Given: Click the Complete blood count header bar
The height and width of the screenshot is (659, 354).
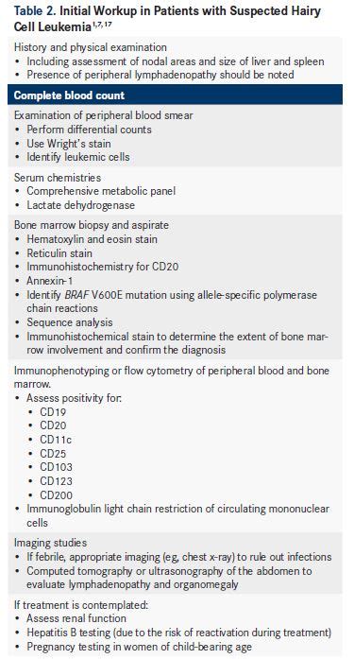Looking at the screenshot, I should [x=175, y=95].
